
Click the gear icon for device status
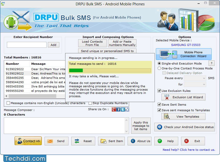pyautogui.click(x=160, y=127)
